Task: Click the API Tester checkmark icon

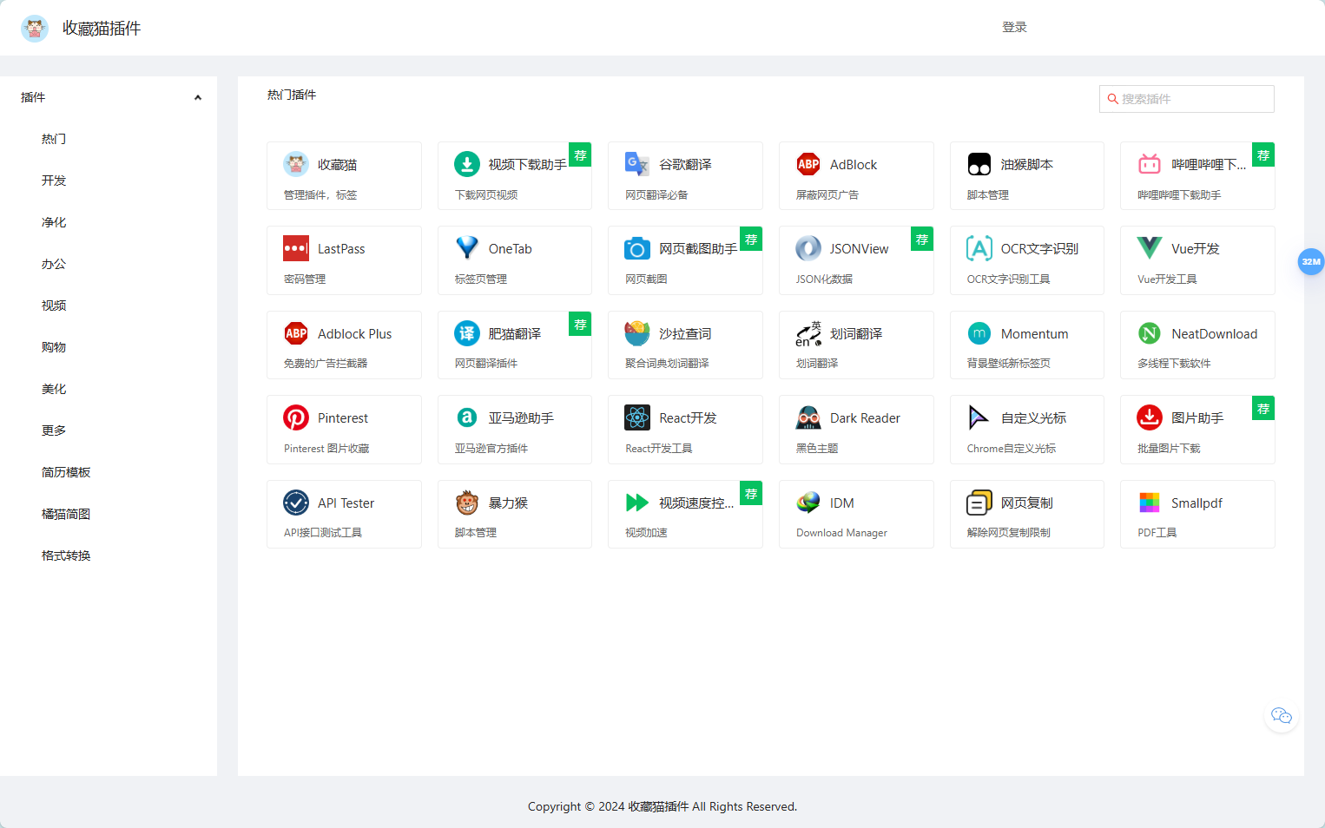Action: click(x=296, y=503)
